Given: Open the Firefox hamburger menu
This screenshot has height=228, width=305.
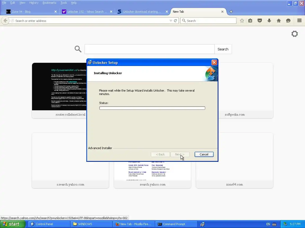Looking at the screenshot, I should (299, 21).
